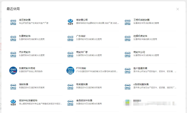Open the 汽车密封件 title
Screen dimensions: 187x113
coord(25,52)
